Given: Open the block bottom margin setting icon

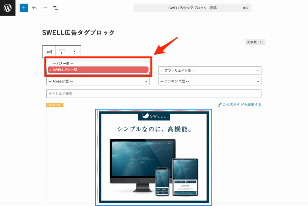Looking at the screenshot, I should (x=62, y=51).
